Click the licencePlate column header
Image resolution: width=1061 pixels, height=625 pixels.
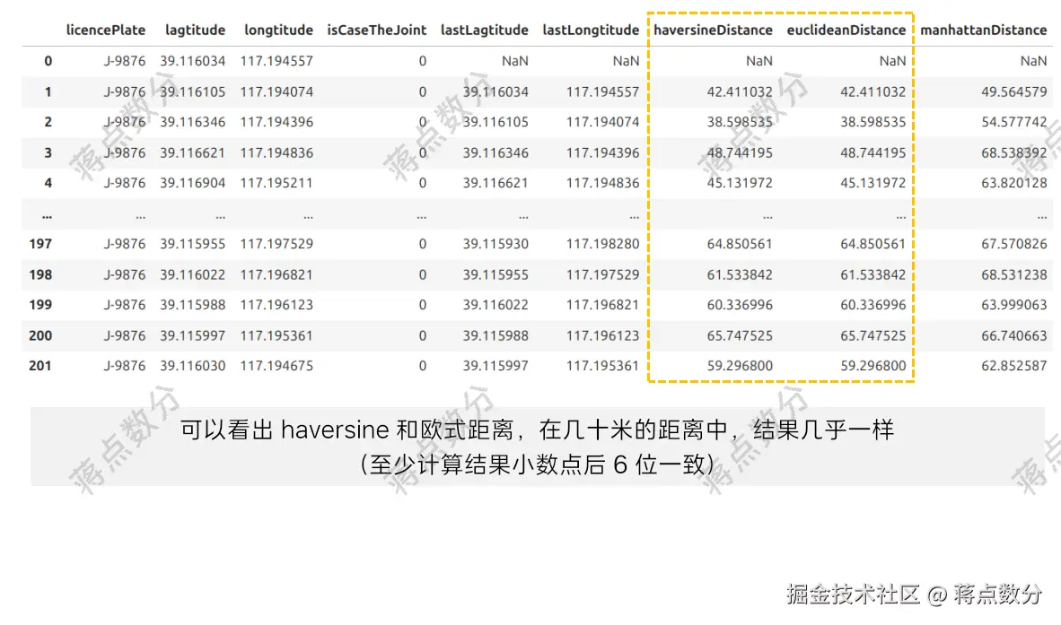click(x=104, y=30)
